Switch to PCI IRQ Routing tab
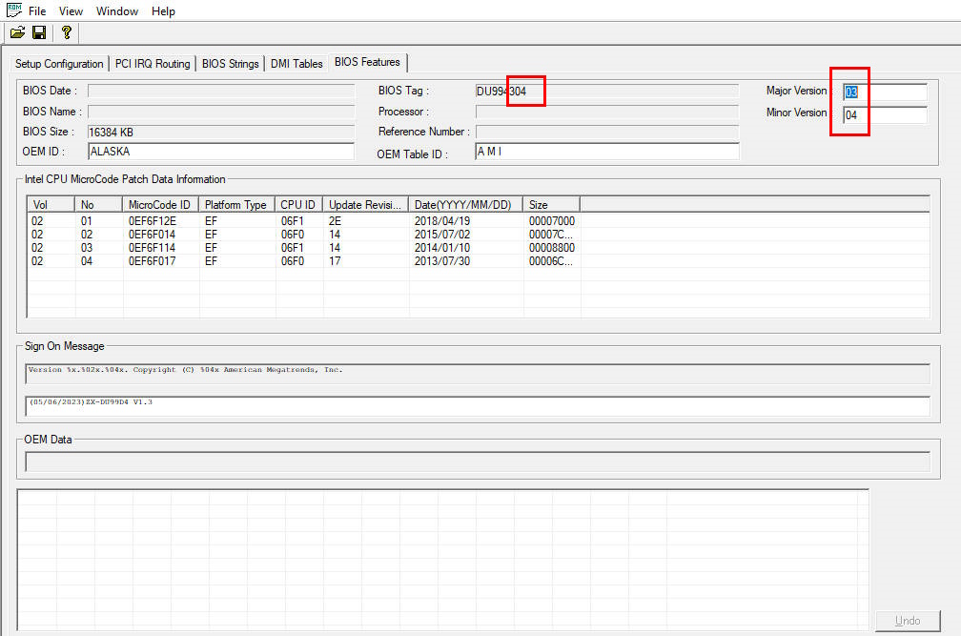 (x=153, y=64)
